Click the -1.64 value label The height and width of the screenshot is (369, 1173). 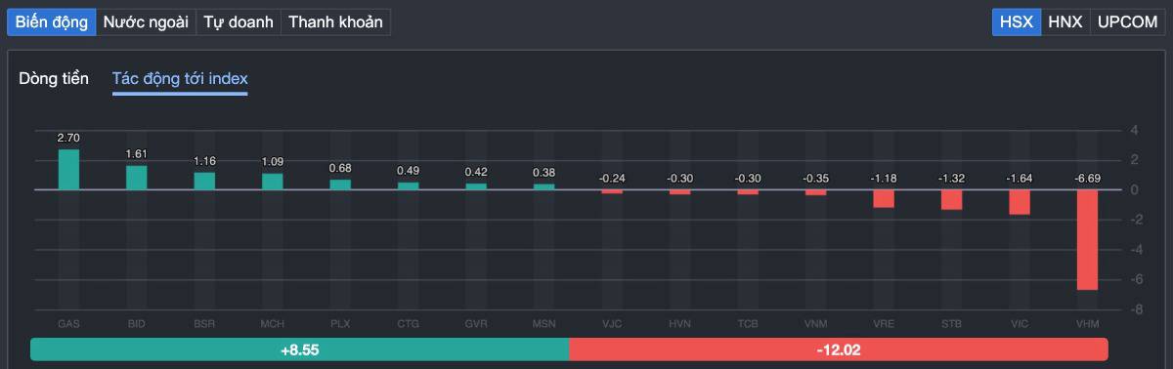1020,179
